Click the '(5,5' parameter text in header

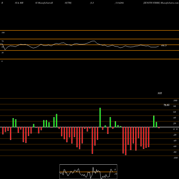[x=92, y=3]
